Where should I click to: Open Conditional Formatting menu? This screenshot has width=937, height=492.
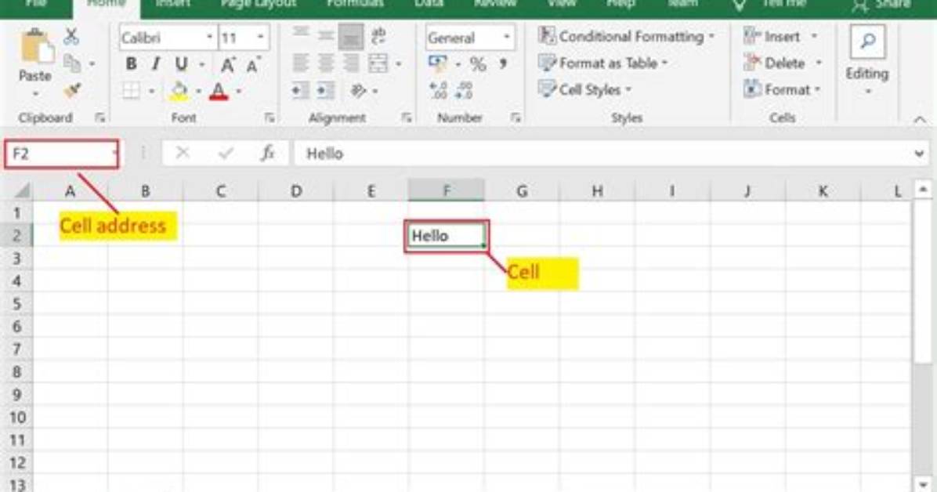pos(626,37)
